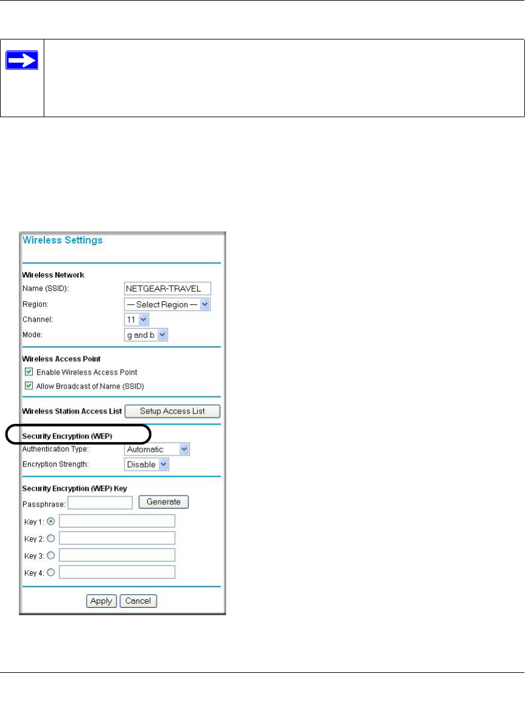
Task: Select the Key 3 radio button
Action: point(51,555)
